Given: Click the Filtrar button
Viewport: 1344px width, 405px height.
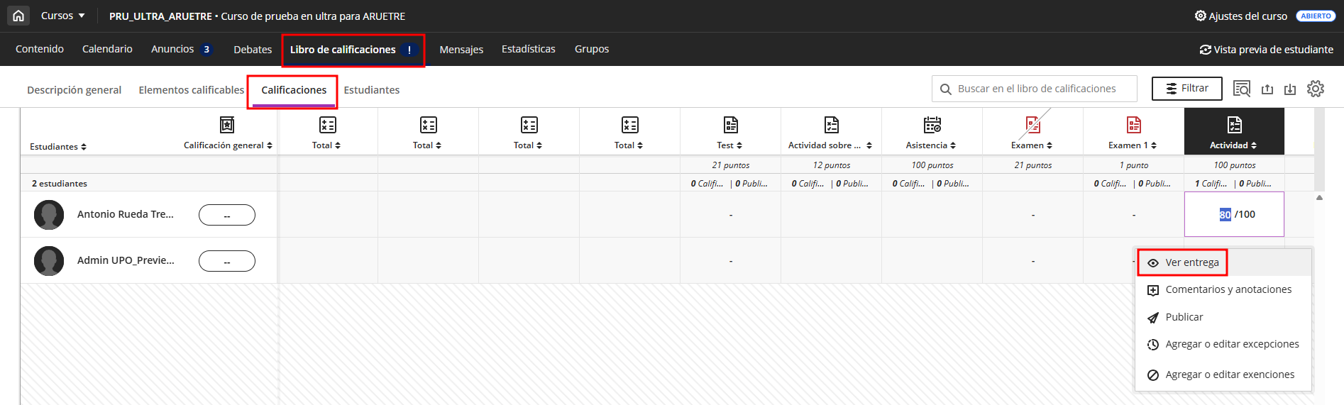Looking at the screenshot, I should (x=1186, y=89).
